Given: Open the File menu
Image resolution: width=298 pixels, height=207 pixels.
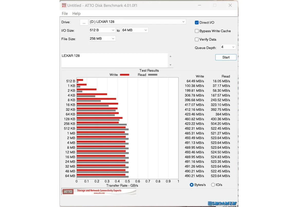Looking at the screenshot, I should (65, 14).
